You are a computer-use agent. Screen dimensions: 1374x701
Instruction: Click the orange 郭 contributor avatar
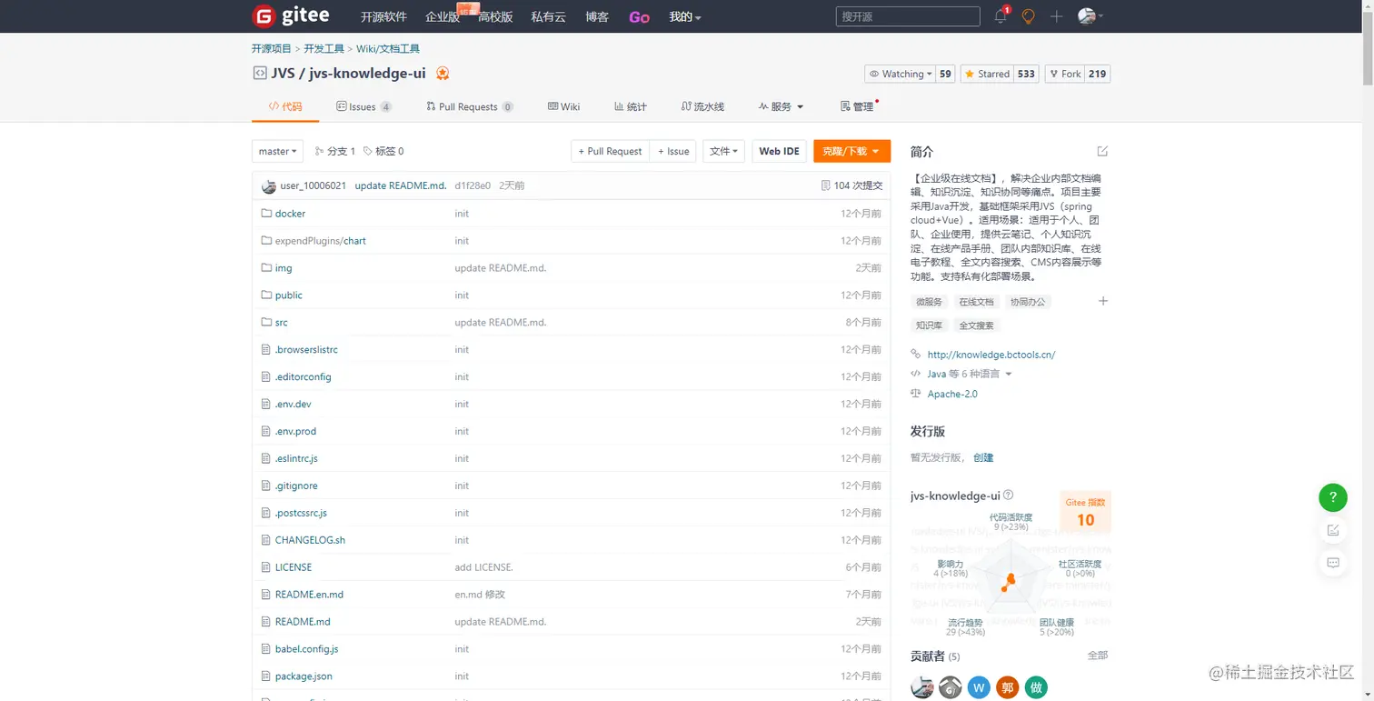(1007, 687)
